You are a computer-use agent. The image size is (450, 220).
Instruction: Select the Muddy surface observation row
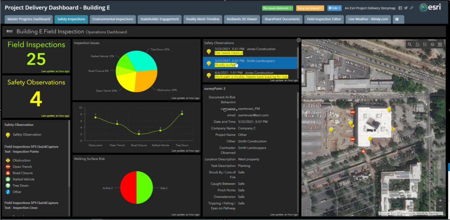[250, 63]
